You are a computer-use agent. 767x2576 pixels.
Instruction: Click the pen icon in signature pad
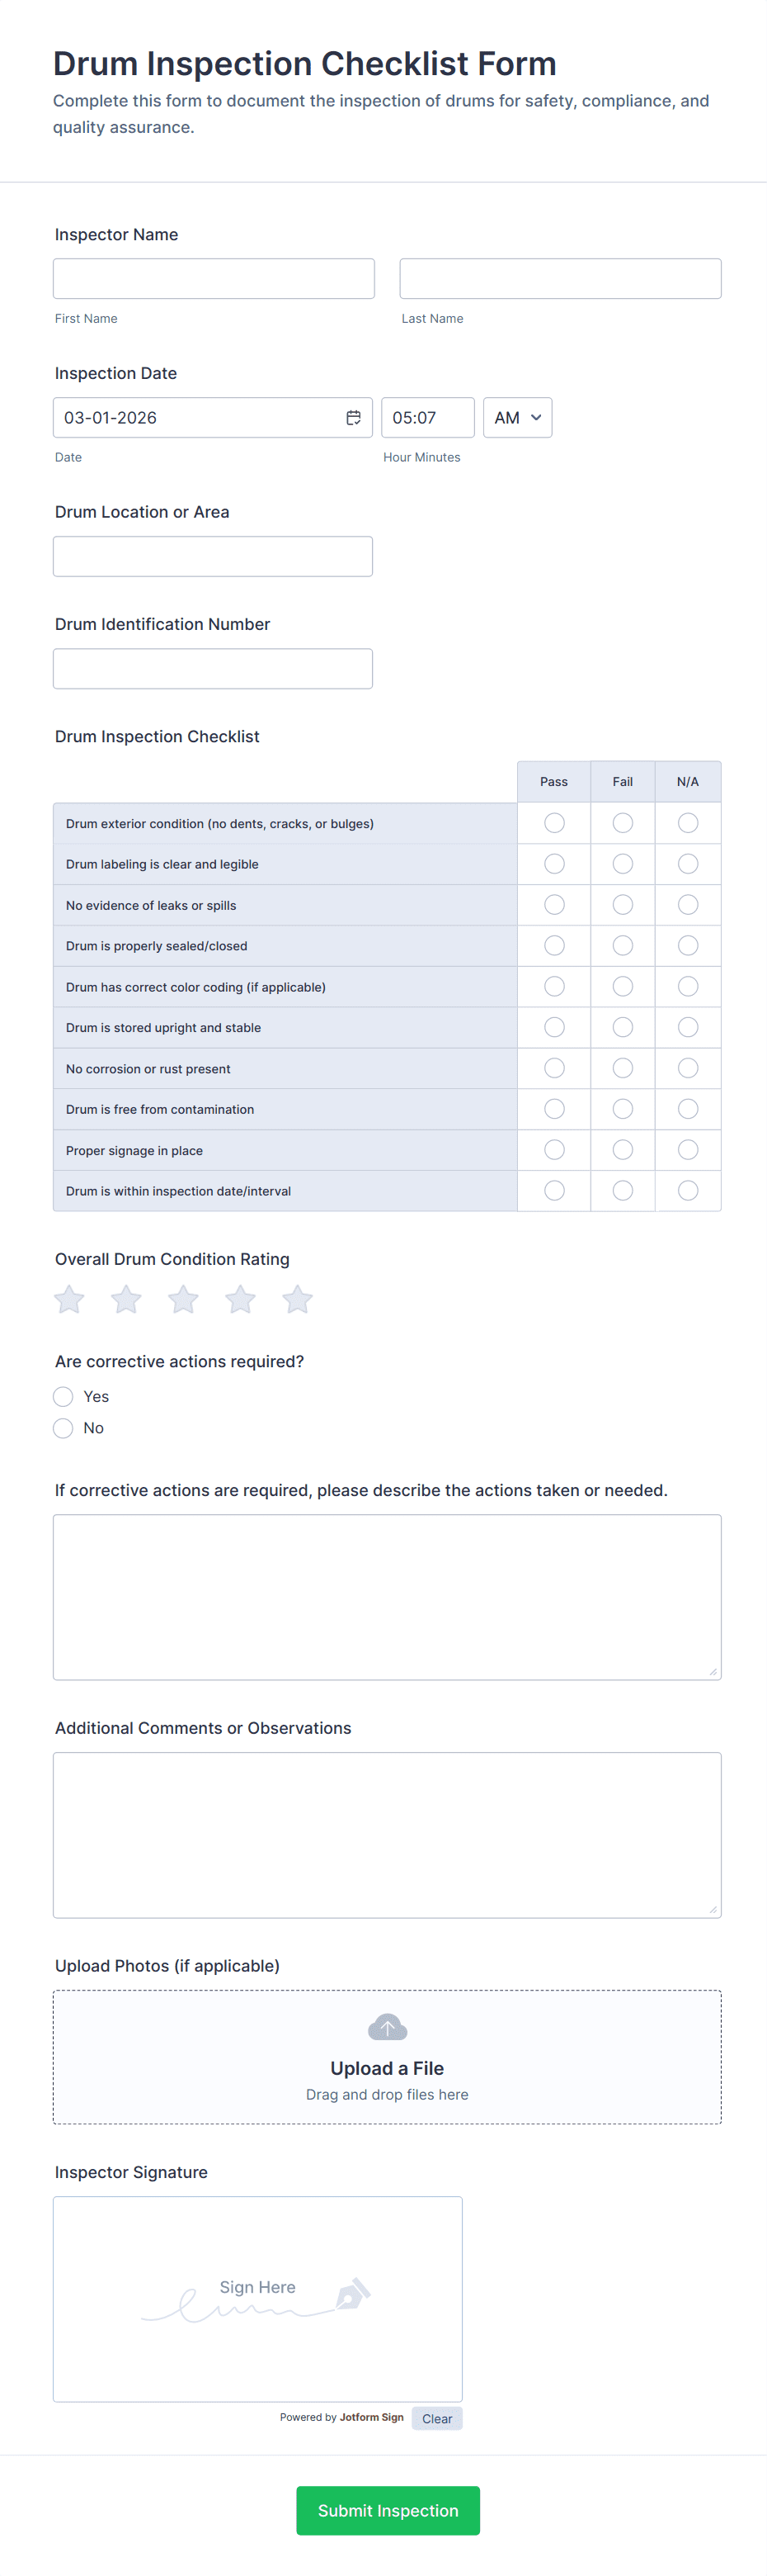(352, 2294)
